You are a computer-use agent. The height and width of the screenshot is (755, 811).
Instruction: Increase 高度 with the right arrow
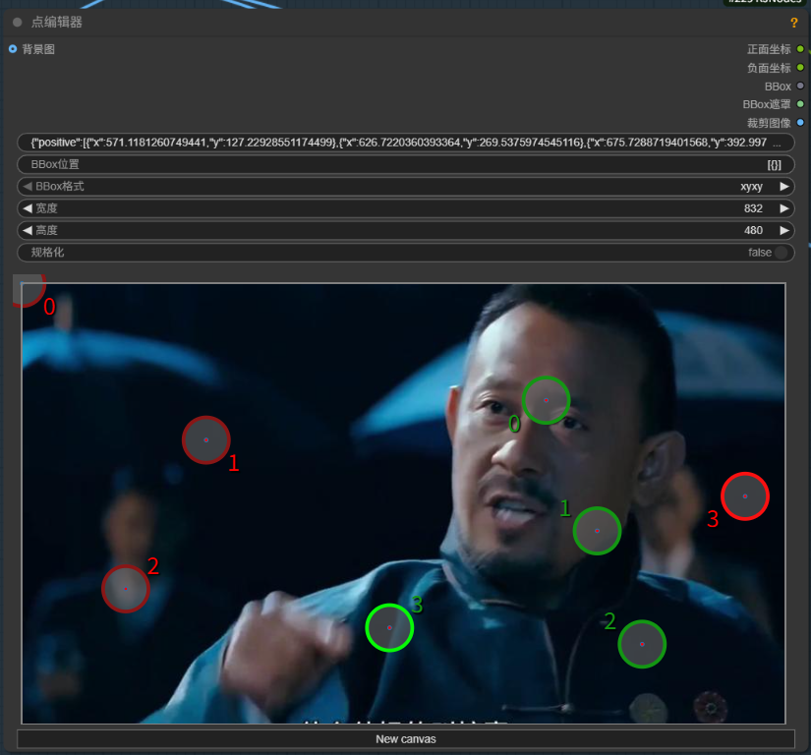point(784,230)
